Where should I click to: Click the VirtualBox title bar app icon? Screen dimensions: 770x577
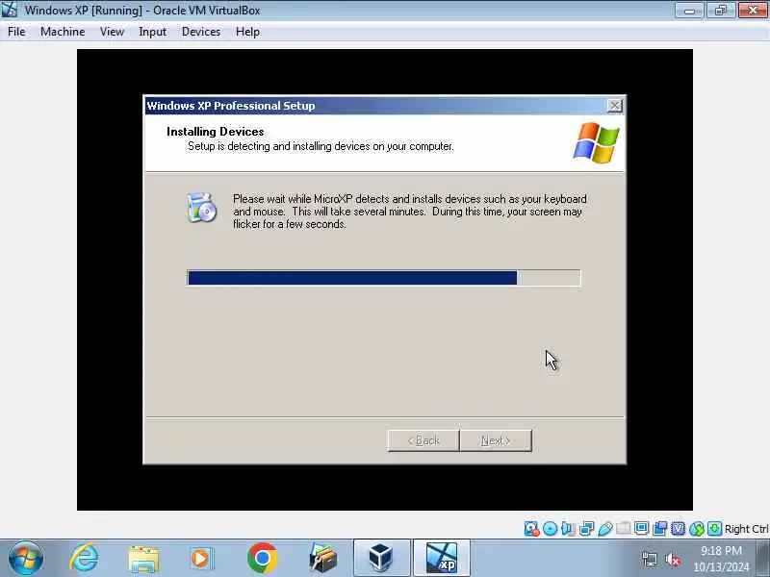point(10,10)
